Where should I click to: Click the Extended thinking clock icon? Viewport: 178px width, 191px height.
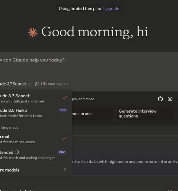(x=17, y=152)
